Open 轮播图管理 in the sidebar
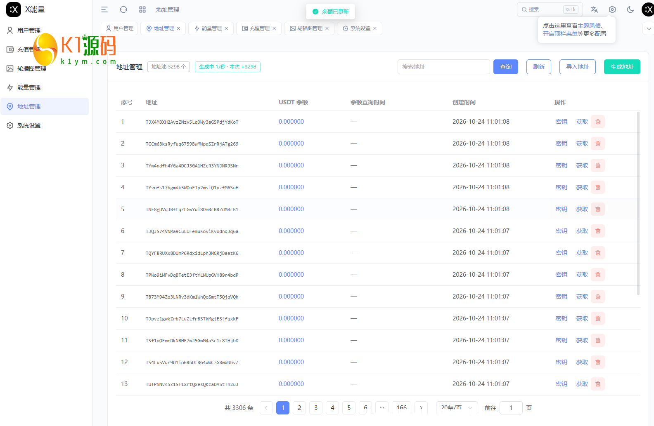The width and height of the screenshot is (654, 426). point(45,68)
